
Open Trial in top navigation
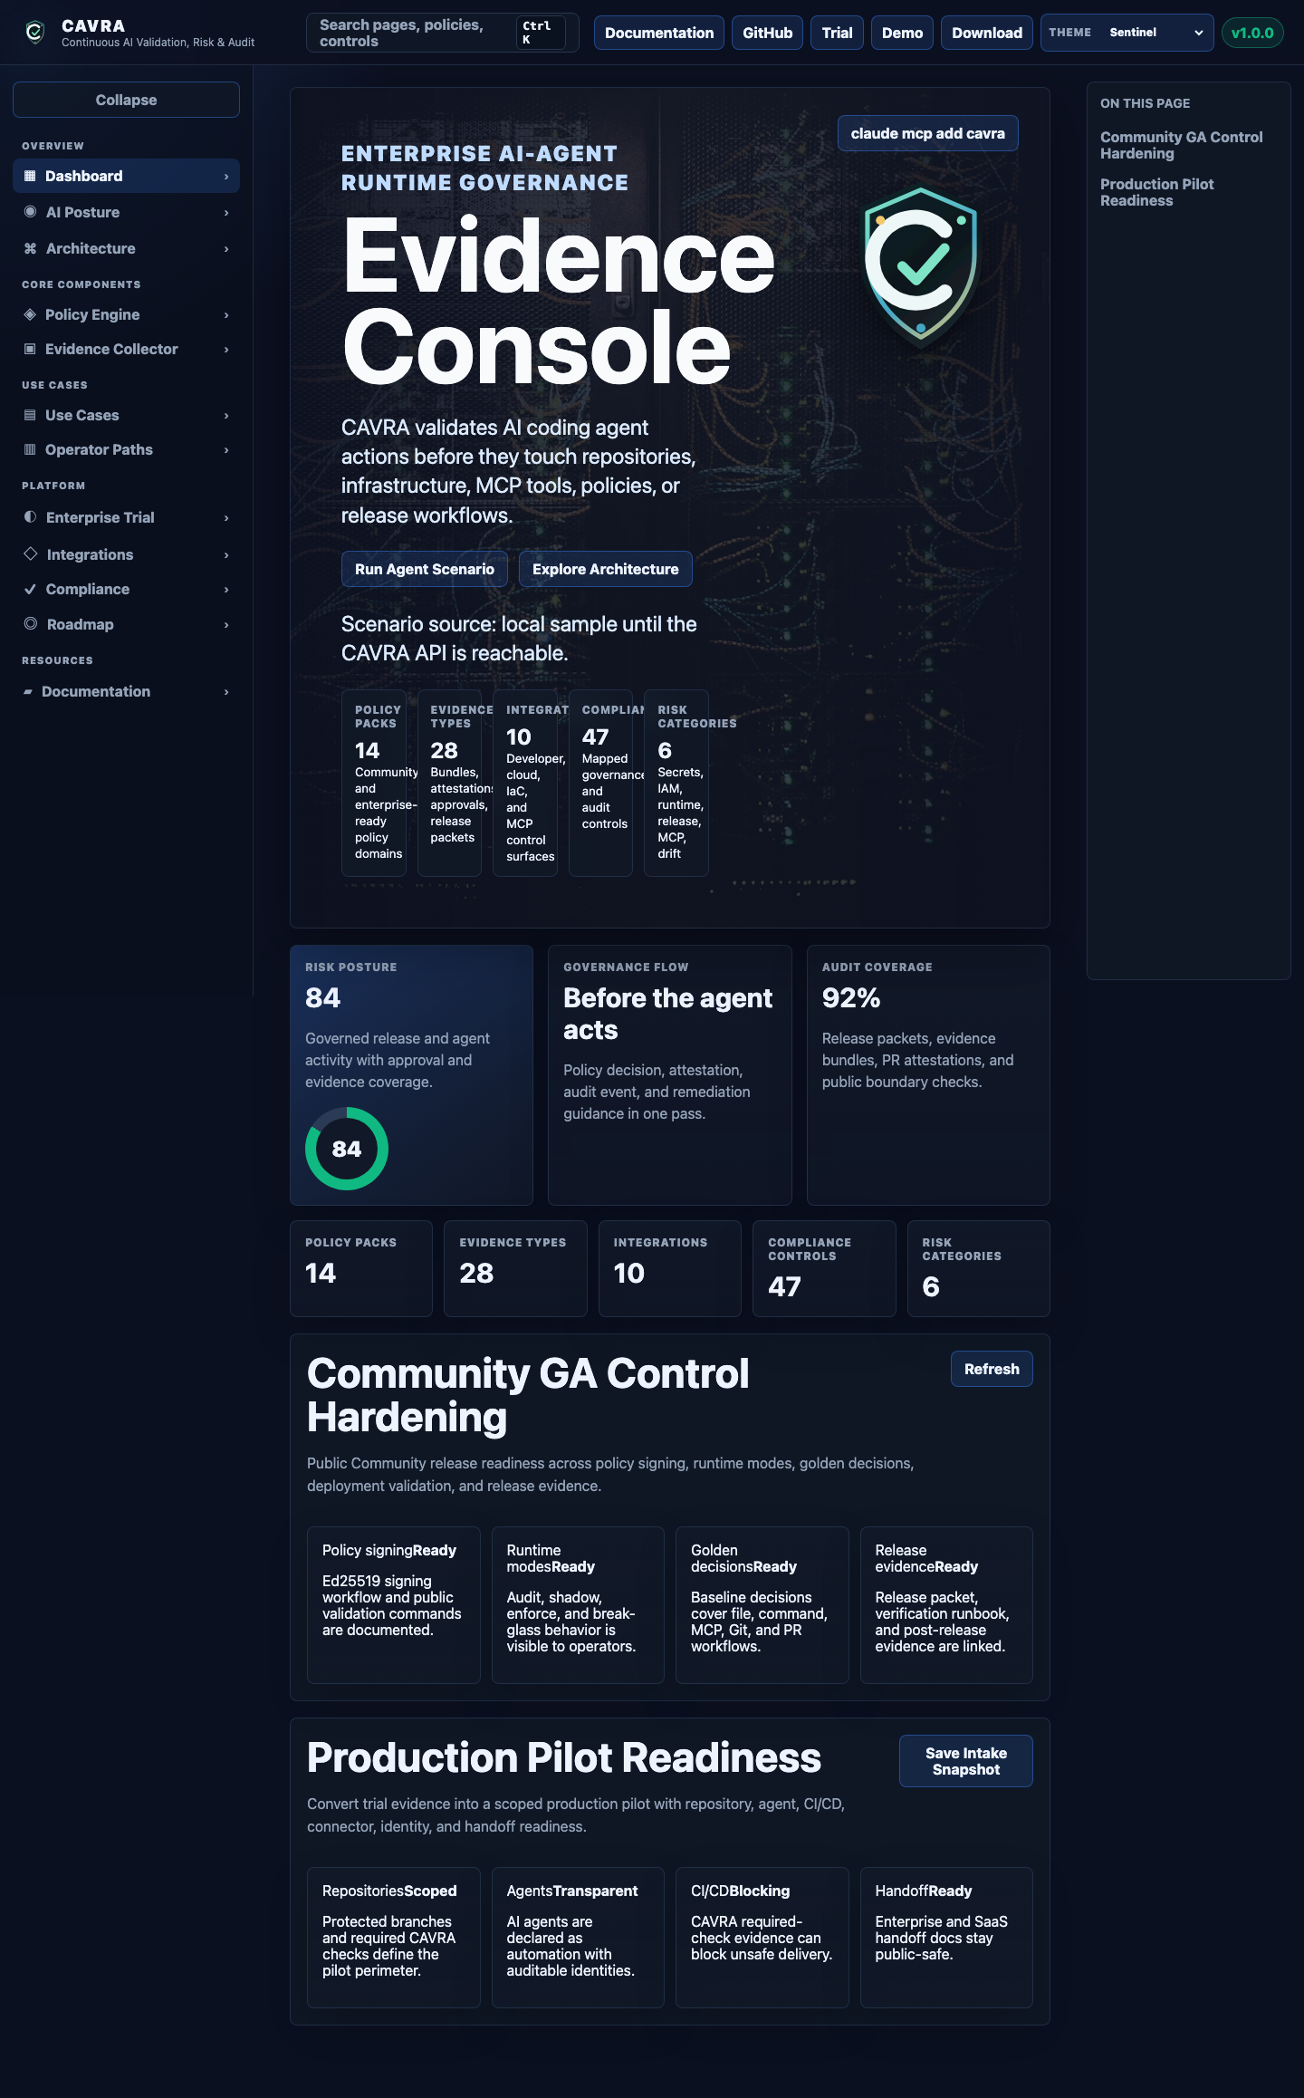pos(837,33)
